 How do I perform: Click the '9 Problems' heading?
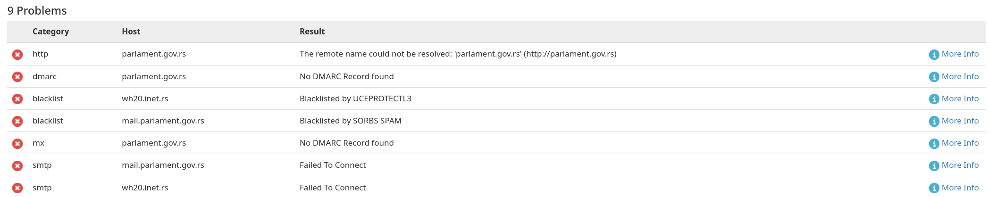pyautogui.click(x=37, y=10)
